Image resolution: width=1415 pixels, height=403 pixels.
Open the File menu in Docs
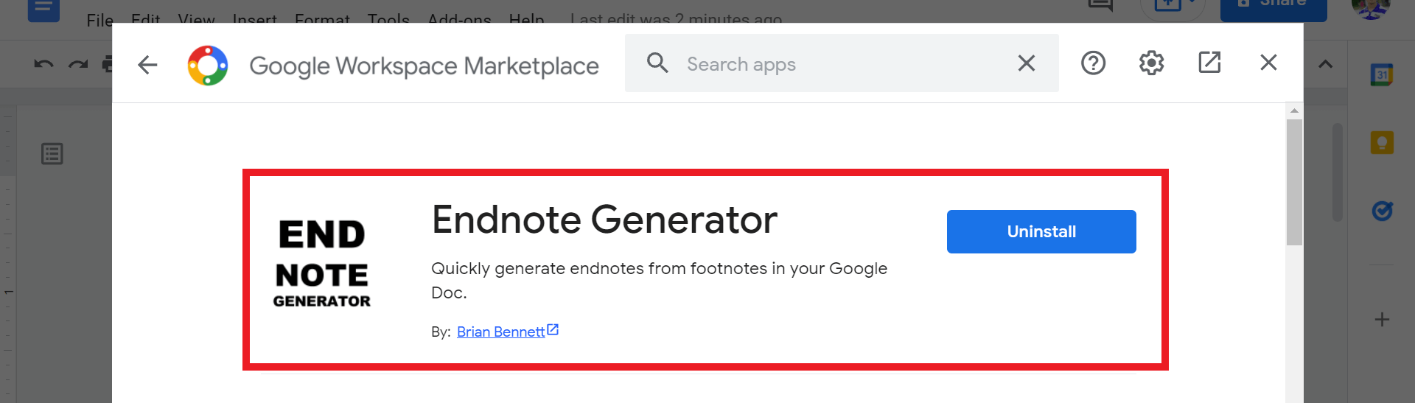point(99,20)
